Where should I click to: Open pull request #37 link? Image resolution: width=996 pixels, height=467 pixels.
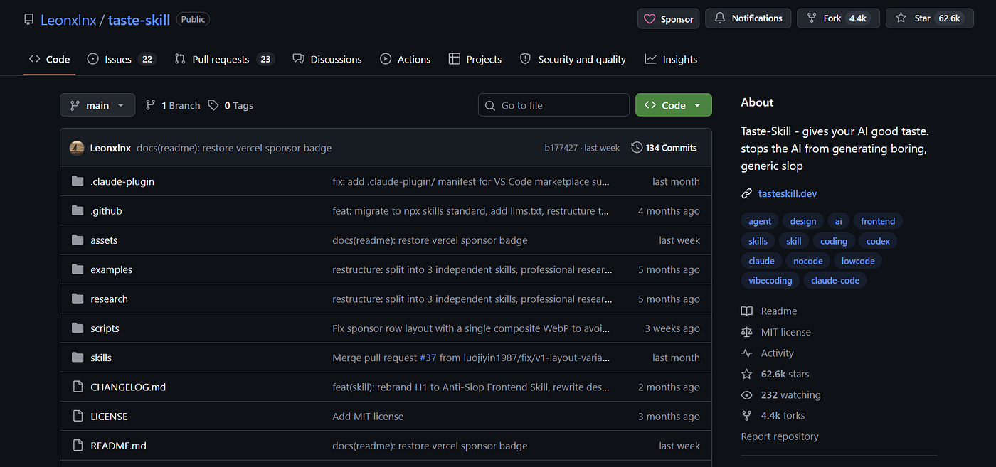(x=428, y=358)
